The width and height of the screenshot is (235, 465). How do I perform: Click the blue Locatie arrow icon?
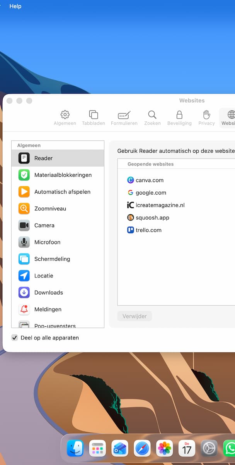[x=24, y=276]
